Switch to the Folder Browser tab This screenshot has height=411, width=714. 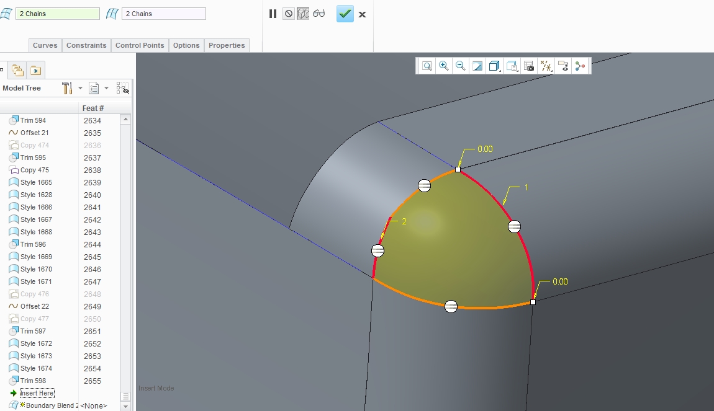(18, 70)
